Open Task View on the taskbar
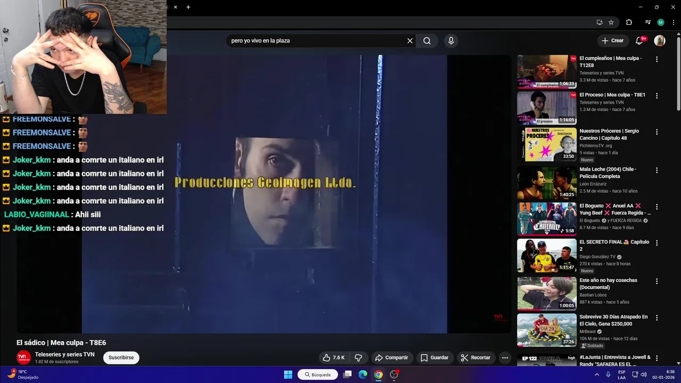The height and width of the screenshot is (383, 681). 347,374
